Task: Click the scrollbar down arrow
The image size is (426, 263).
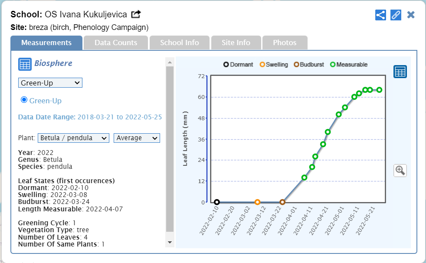Action: tap(170, 242)
